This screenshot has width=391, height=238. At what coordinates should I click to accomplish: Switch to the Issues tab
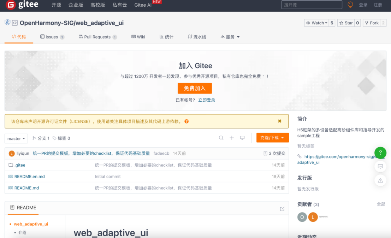tap(52, 37)
